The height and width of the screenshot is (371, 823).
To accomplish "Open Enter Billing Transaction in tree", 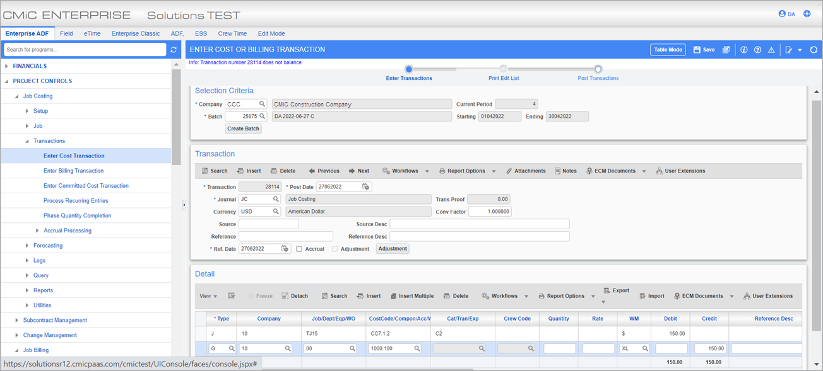I will 73,171.
